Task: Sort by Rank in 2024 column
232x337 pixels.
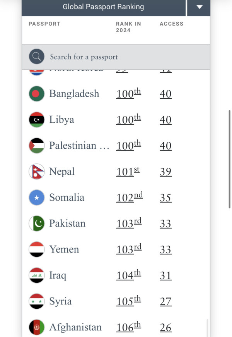Action: tap(128, 27)
